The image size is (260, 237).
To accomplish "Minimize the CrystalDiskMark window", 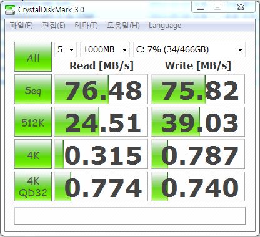I will (201, 7).
